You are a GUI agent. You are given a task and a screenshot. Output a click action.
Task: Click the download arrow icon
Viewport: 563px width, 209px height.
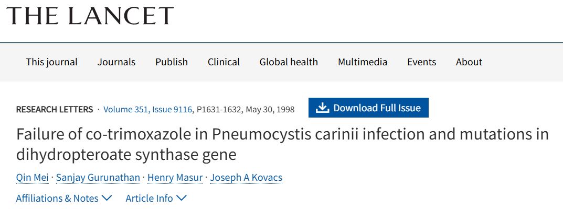pos(322,108)
